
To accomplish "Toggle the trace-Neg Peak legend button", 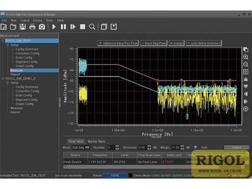I will tap(154, 43).
